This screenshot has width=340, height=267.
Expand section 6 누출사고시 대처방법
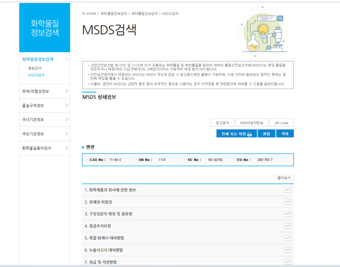pos(288,250)
